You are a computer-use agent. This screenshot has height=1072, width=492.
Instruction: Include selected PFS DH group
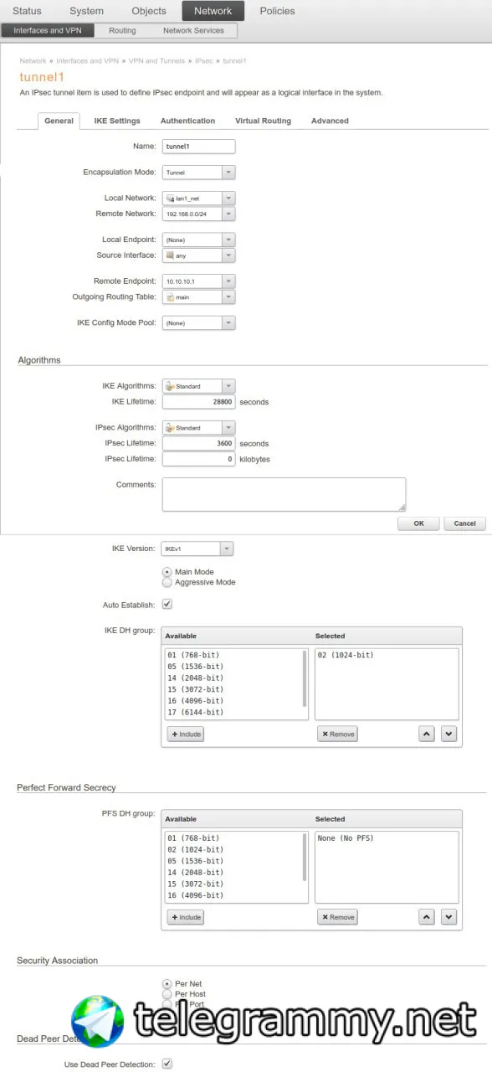186,917
